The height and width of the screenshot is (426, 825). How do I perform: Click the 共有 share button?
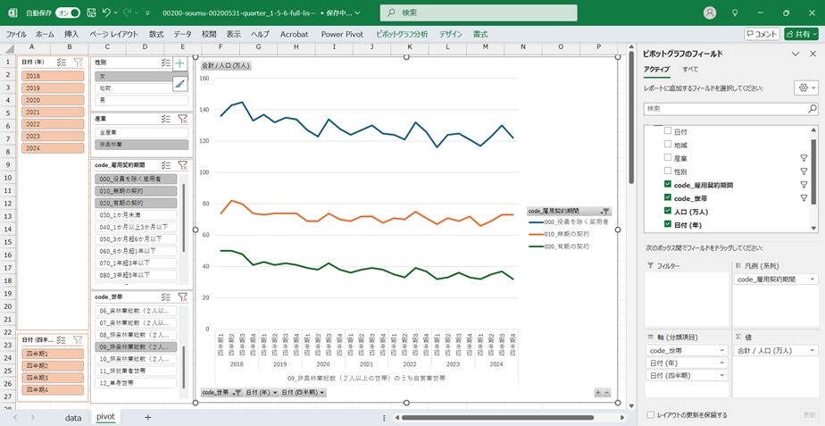click(800, 34)
